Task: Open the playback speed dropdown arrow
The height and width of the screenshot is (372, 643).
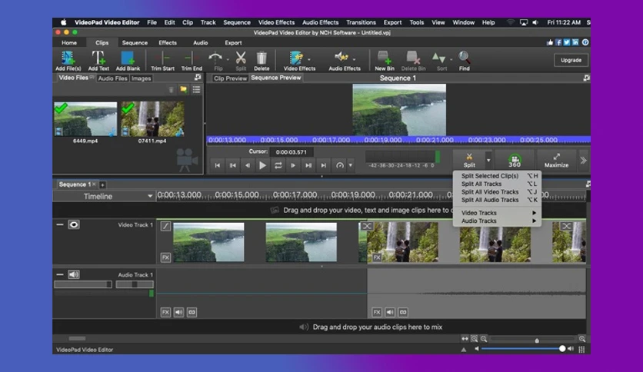Action: tap(351, 165)
